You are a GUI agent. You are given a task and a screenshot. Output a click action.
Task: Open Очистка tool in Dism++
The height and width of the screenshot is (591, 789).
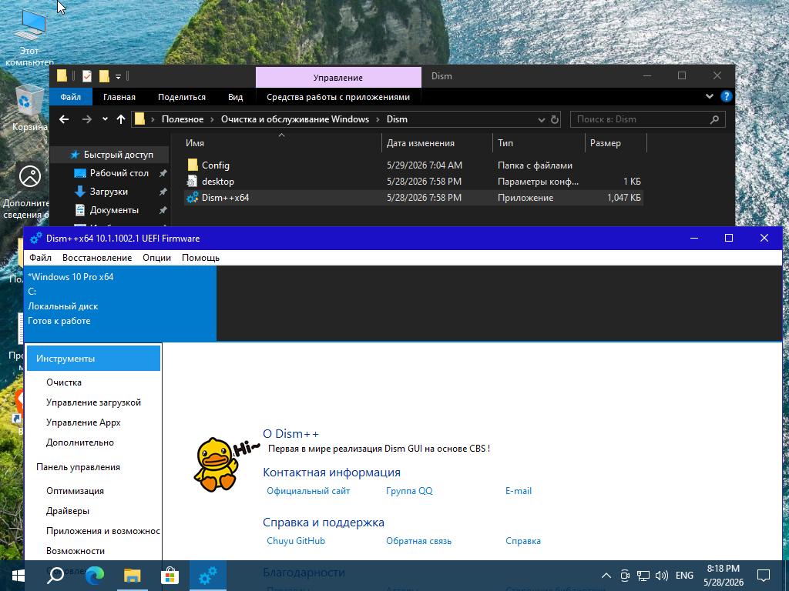click(x=64, y=382)
